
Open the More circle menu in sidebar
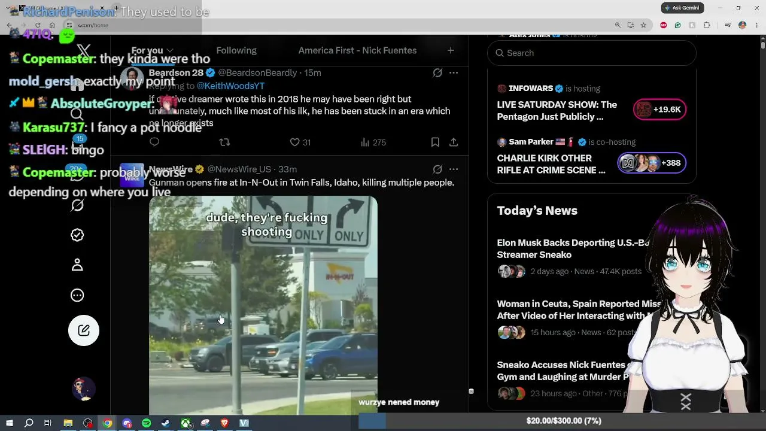[77, 295]
